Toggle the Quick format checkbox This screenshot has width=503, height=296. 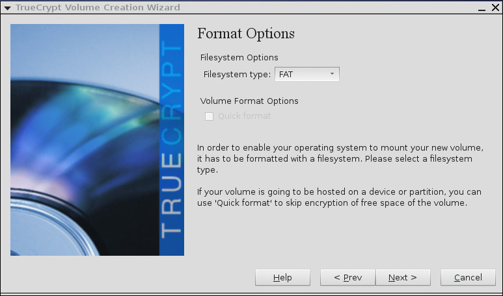(x=209, y=116)
